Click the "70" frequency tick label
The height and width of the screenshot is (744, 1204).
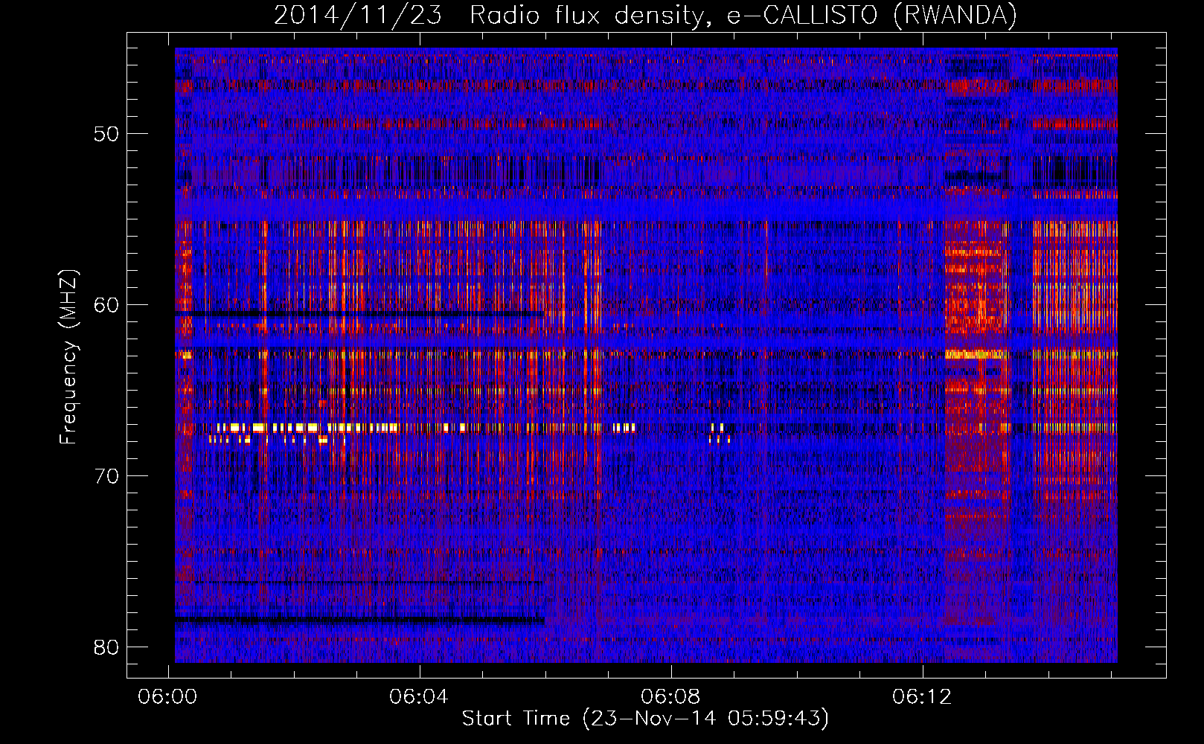(x=106, y=476)
